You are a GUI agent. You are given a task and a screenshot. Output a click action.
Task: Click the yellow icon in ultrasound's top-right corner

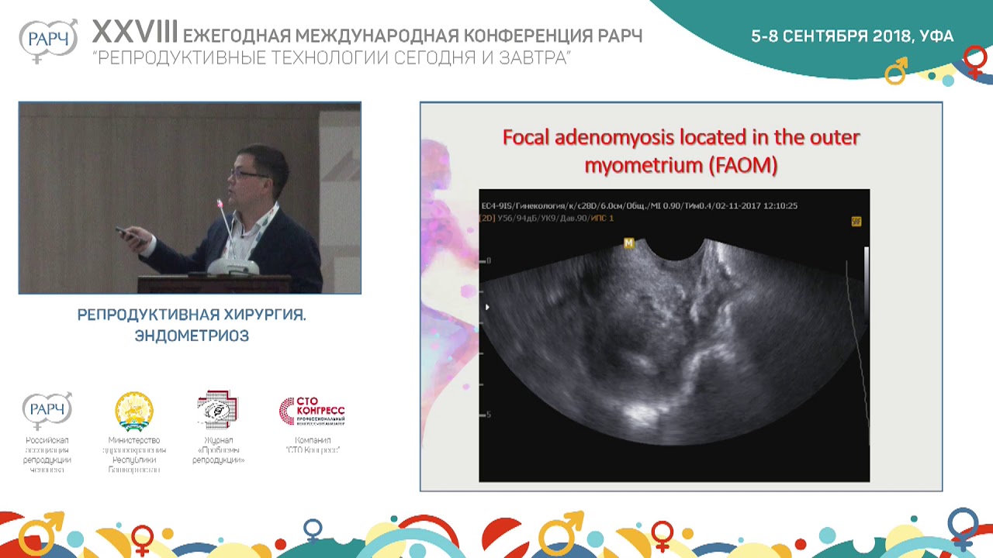point(856,222)
